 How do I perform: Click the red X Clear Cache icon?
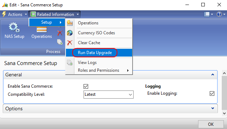click(x=70, y=43)
